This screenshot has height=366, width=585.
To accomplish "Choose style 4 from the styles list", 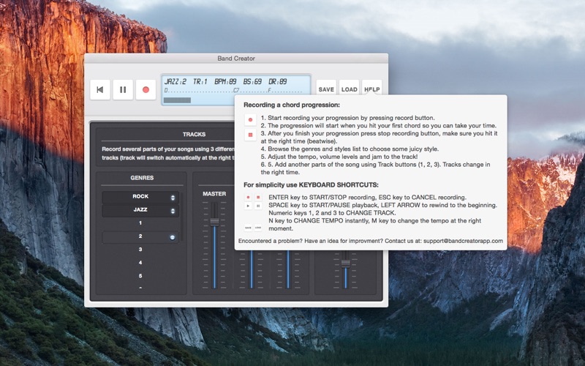I will click(x=140, y=263).
